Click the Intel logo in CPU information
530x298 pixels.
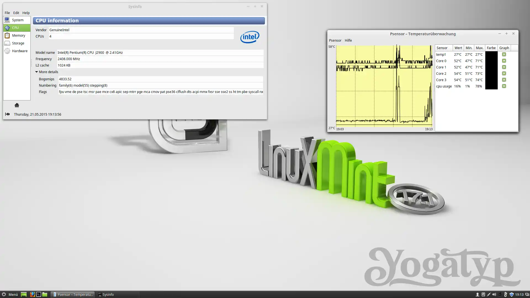(x=250, y=37)
